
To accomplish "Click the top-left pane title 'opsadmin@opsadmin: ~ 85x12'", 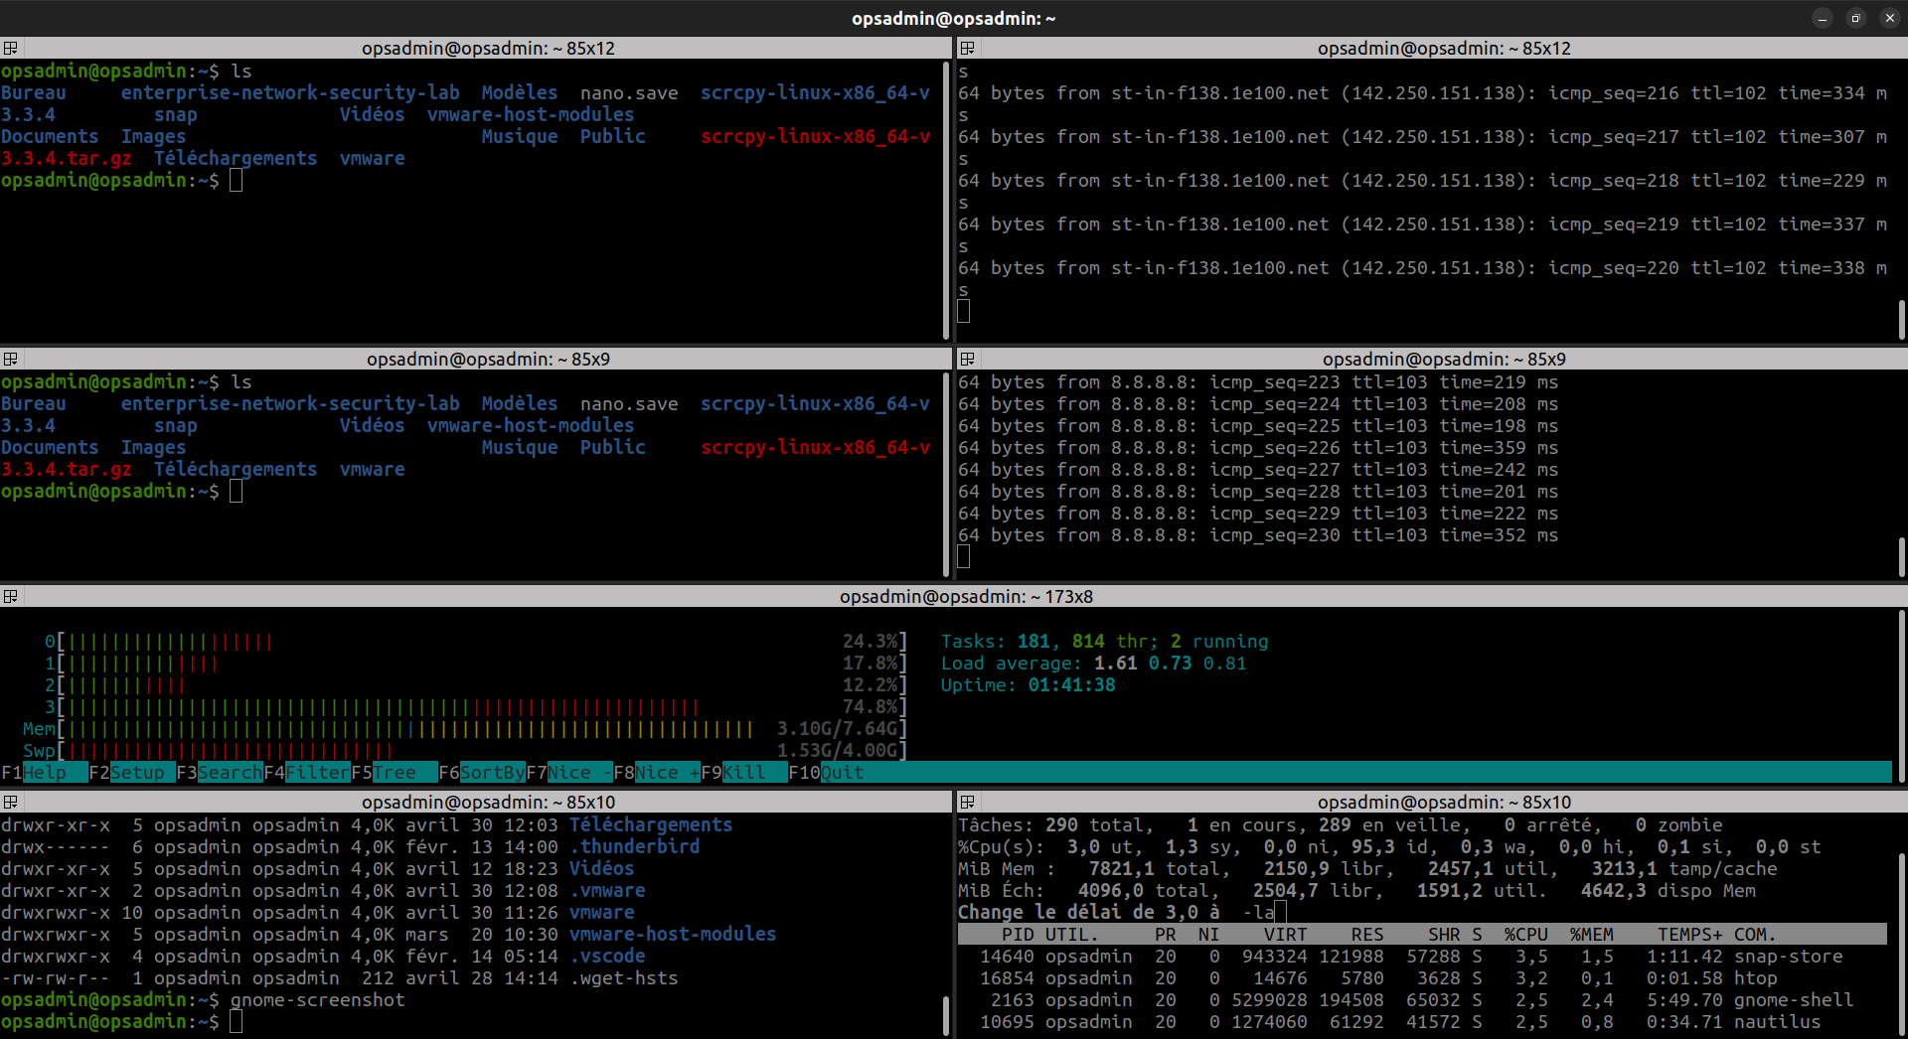I will [x=488, y=48].
